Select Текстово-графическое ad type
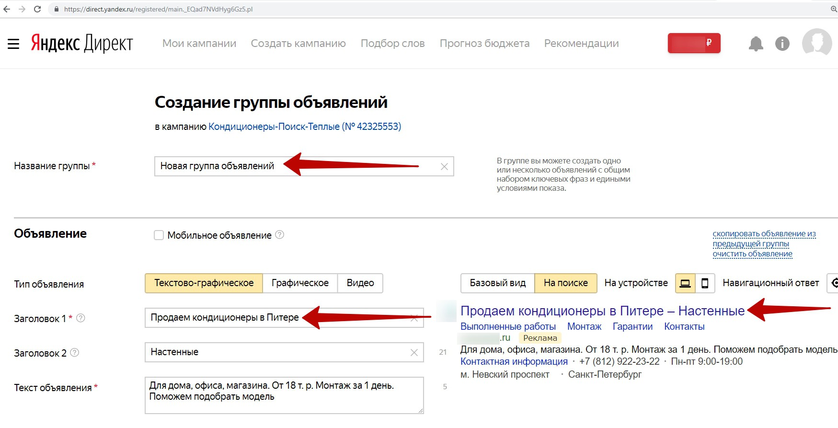 (x=204, y=283)
